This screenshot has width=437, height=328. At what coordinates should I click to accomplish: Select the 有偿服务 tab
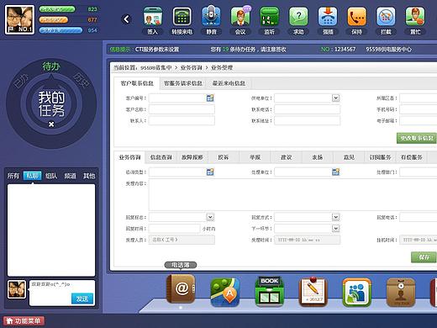pos(412,157)
